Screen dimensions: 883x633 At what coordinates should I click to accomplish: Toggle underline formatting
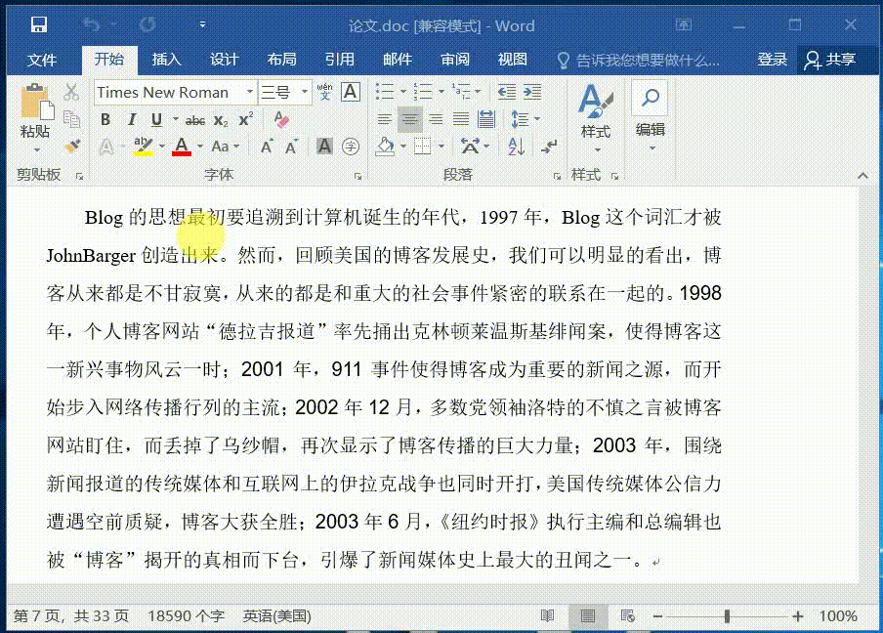(156, 118)
